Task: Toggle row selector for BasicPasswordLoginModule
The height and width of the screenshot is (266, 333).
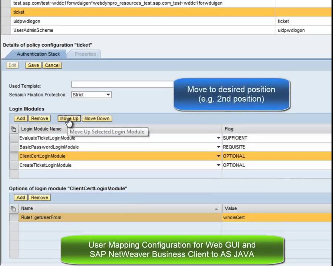Action: click(x=14, y=147)
